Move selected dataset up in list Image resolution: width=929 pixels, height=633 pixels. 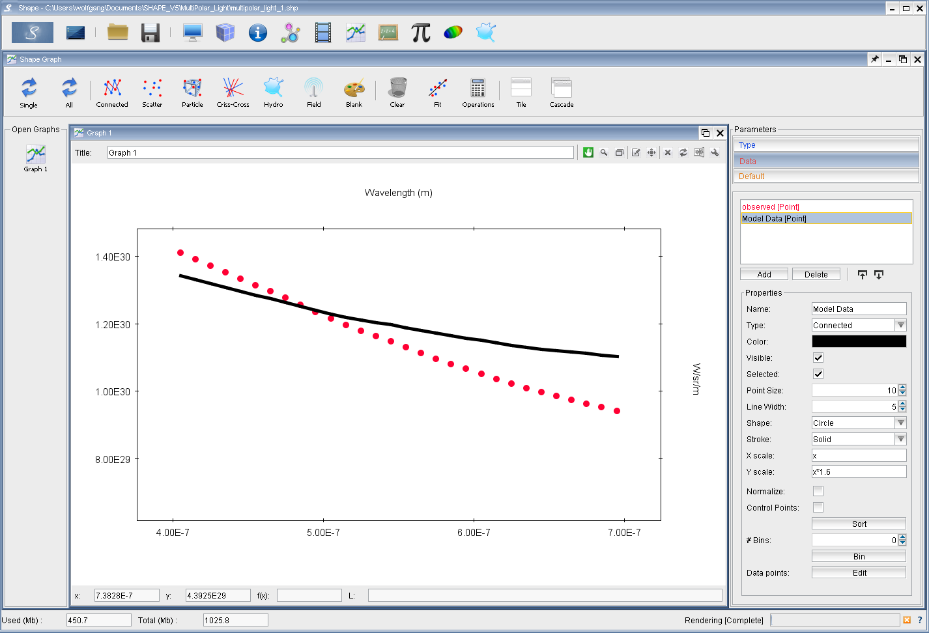863,275
